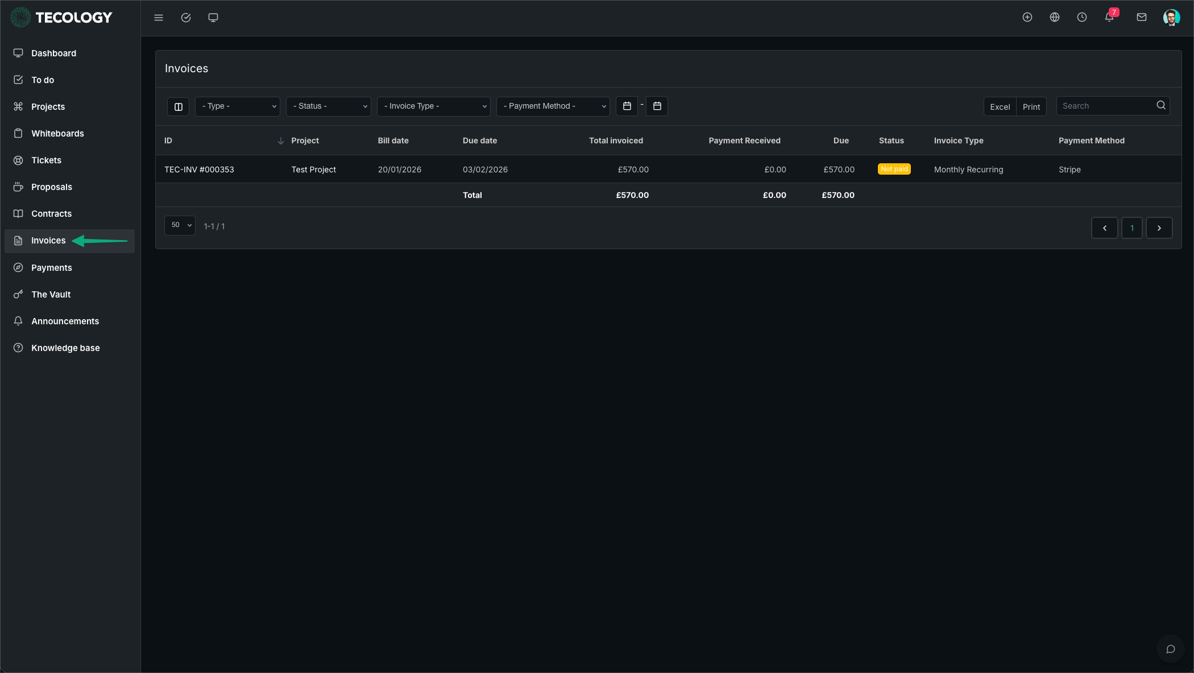Open the 50 rows-per-page selector
1194x673 pixels.
coord(180,225)
